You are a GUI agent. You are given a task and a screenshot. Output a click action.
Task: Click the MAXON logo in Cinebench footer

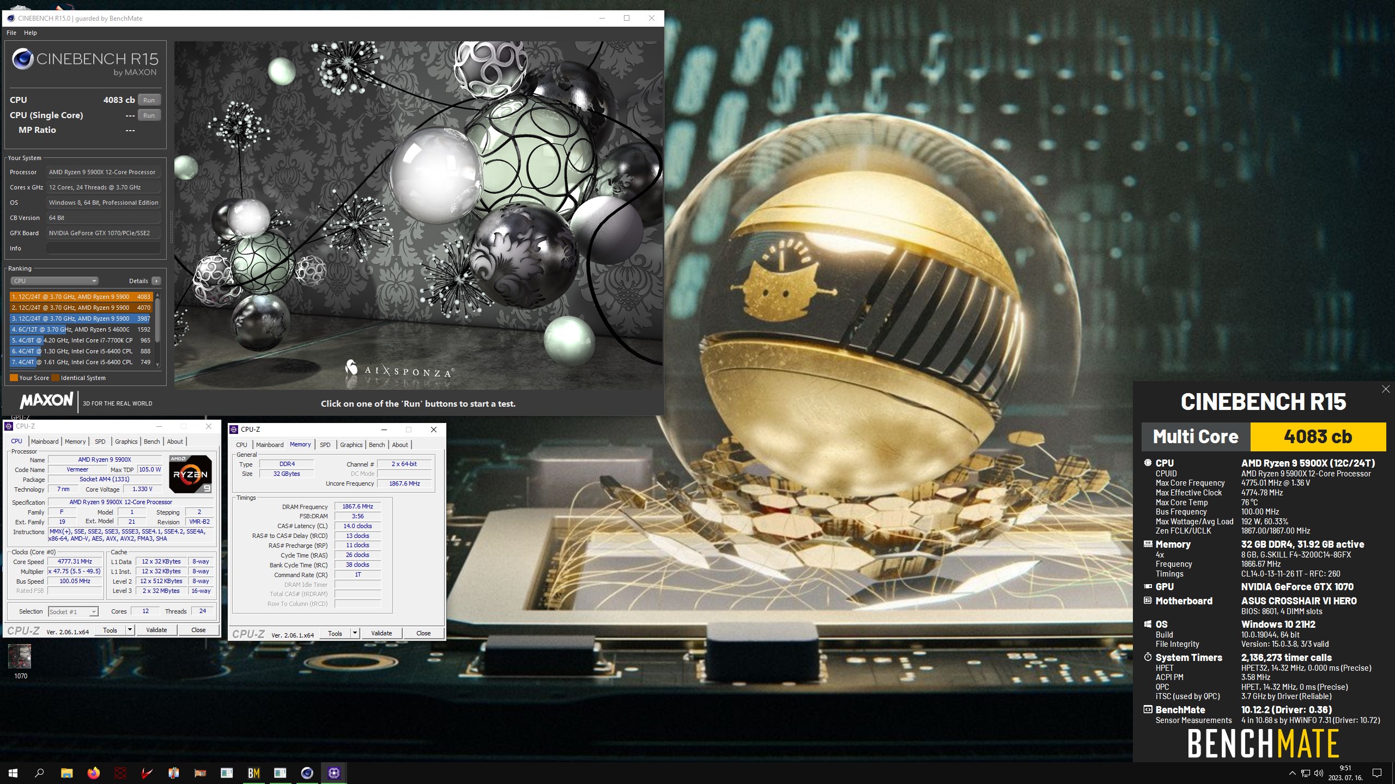(x=46, y=401)
